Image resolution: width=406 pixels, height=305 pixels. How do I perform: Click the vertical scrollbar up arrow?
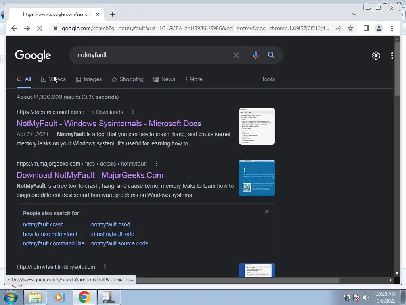(x=397, y=39)
